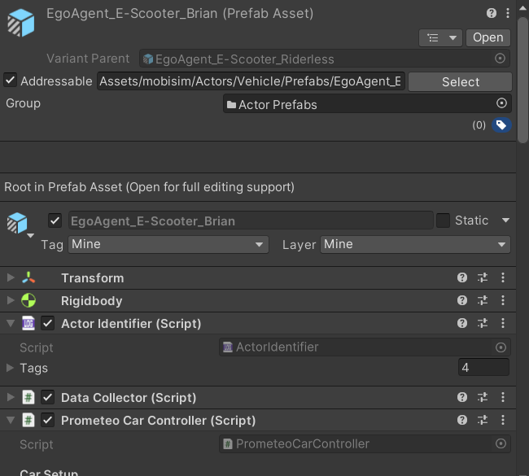
Task: Expand the Transform component
Action: 11,277
